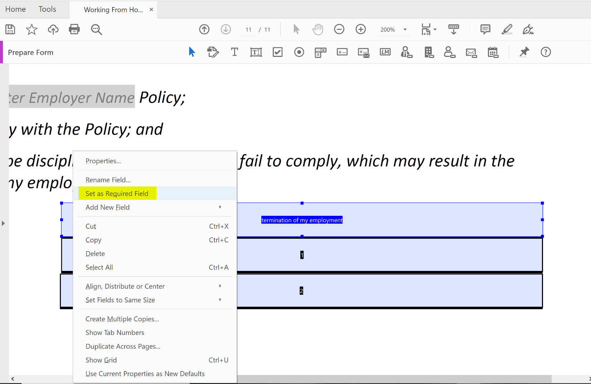Screen dimensions: 591x384
Task: Print the document with printer icon
Action: 74,29
